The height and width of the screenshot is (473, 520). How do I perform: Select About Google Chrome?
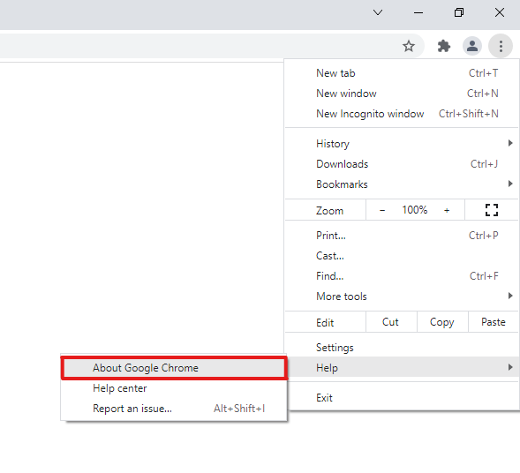pyautogui.click(x=174, y=368)
